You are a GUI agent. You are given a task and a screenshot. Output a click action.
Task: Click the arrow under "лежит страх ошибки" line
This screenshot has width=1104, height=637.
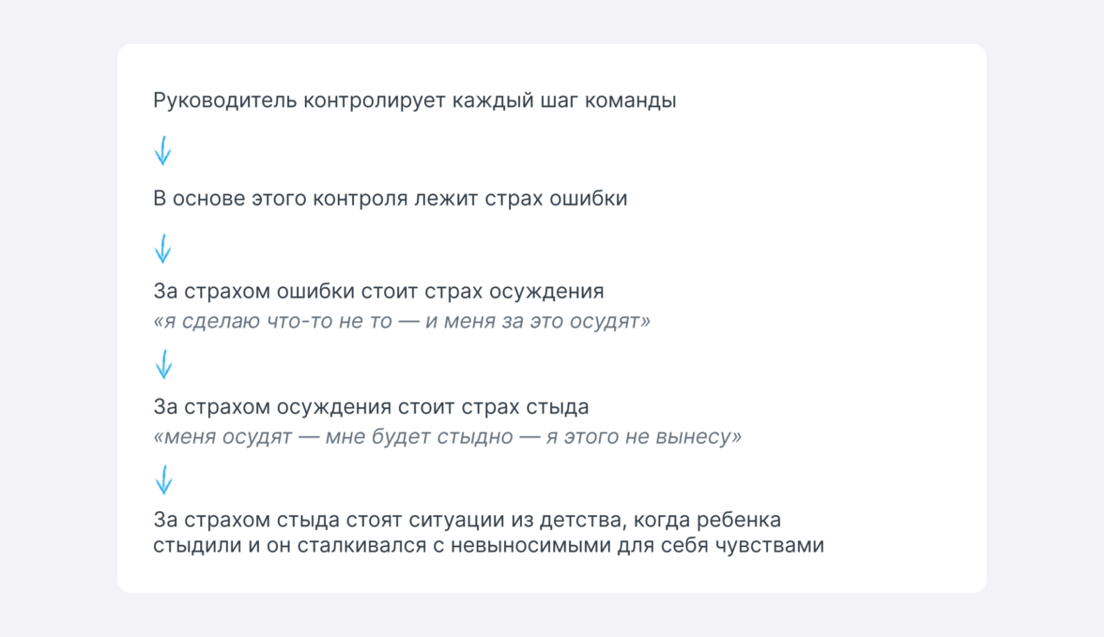coord(162,249)
